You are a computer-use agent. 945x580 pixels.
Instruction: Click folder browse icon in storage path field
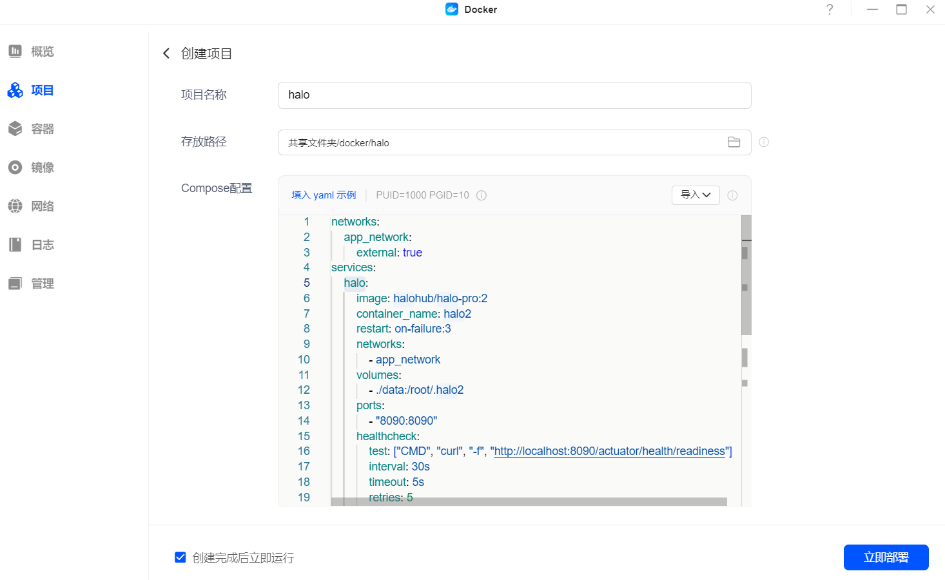pyautogui.click(x=734, y=142)
